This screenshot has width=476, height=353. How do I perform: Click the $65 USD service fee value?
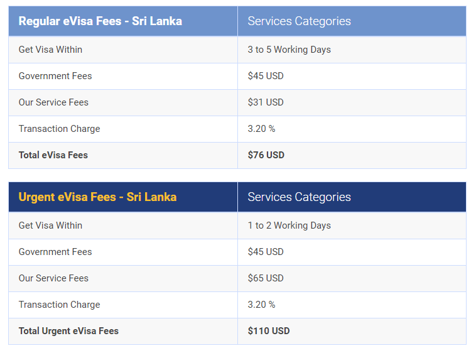point(266,278)
